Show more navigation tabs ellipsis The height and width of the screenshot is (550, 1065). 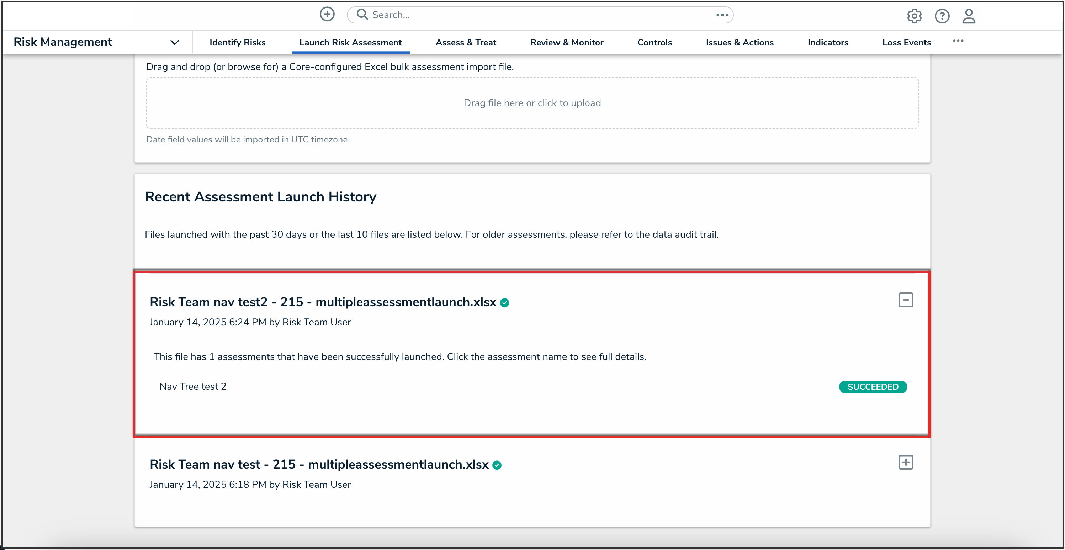coord(958,41)
